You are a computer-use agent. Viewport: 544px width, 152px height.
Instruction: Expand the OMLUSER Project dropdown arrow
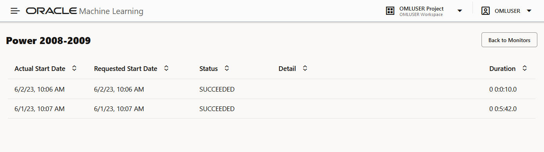(x=460, y=11)
